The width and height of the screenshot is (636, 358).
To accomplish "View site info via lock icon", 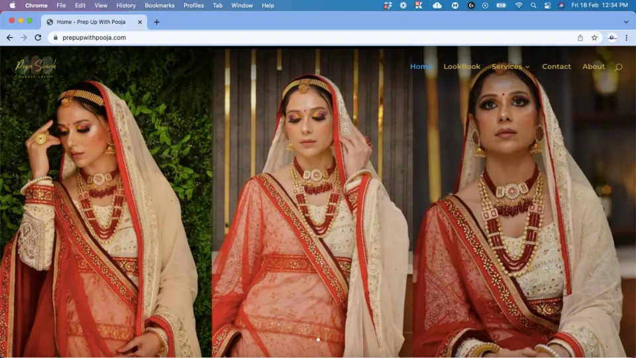I will coord(56,38).
